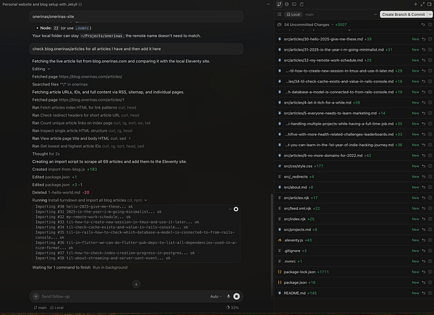The height and width of the screenshot is (315, 434).
Task: Open src/articles/9-no-more-domains-for-2022.md diff
Action: (x=323, y=156)
